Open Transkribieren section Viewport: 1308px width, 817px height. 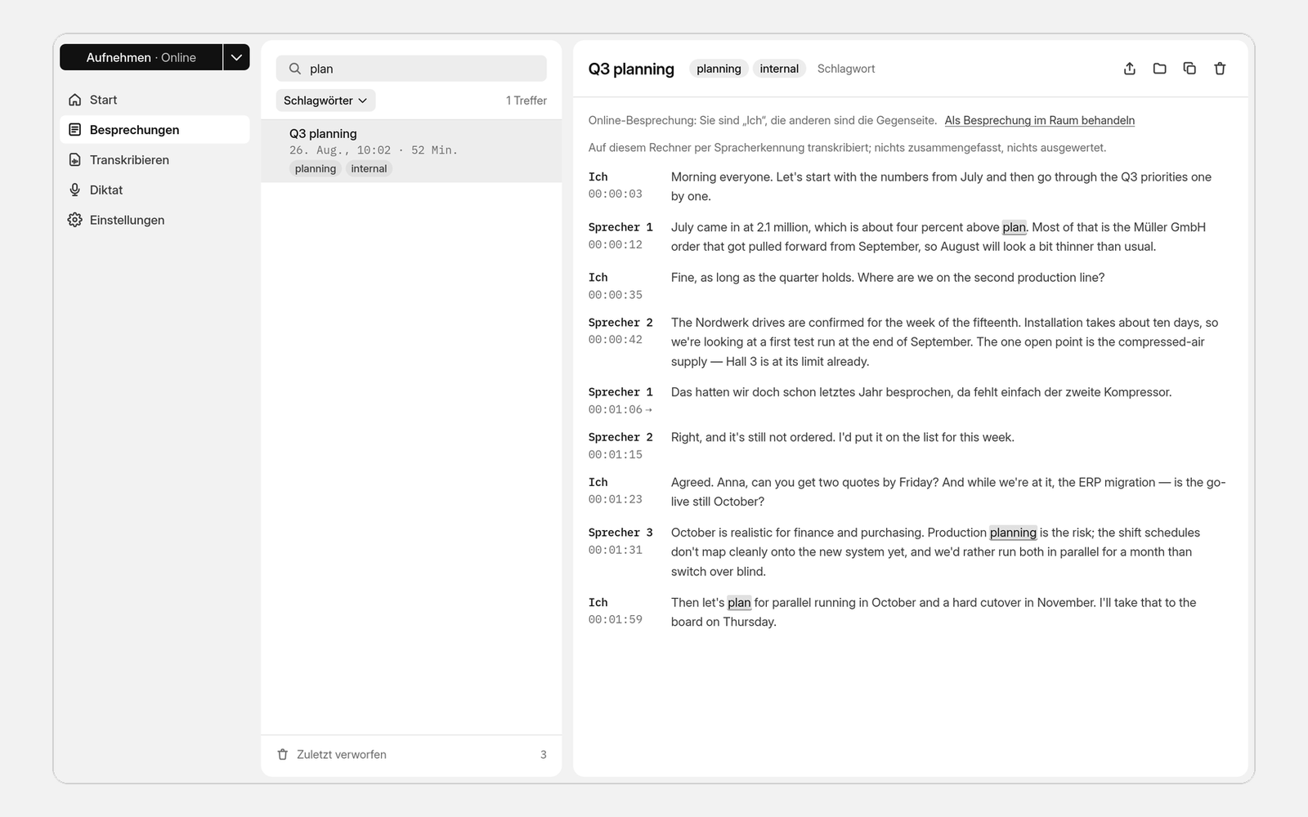tap(155, 160)
